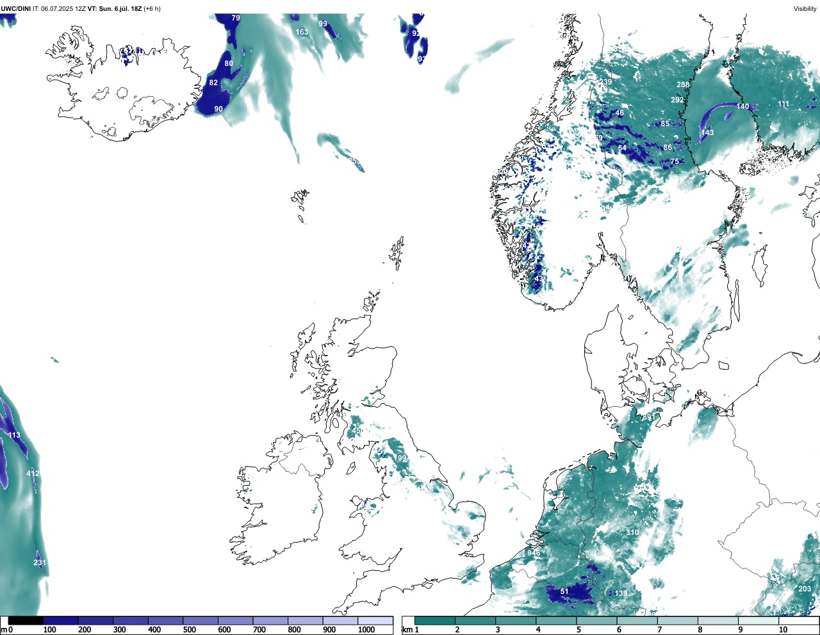Screen dimensions: 820x635
Task: Click the value 51 over Belgium
Action: [x=564, y=591]
